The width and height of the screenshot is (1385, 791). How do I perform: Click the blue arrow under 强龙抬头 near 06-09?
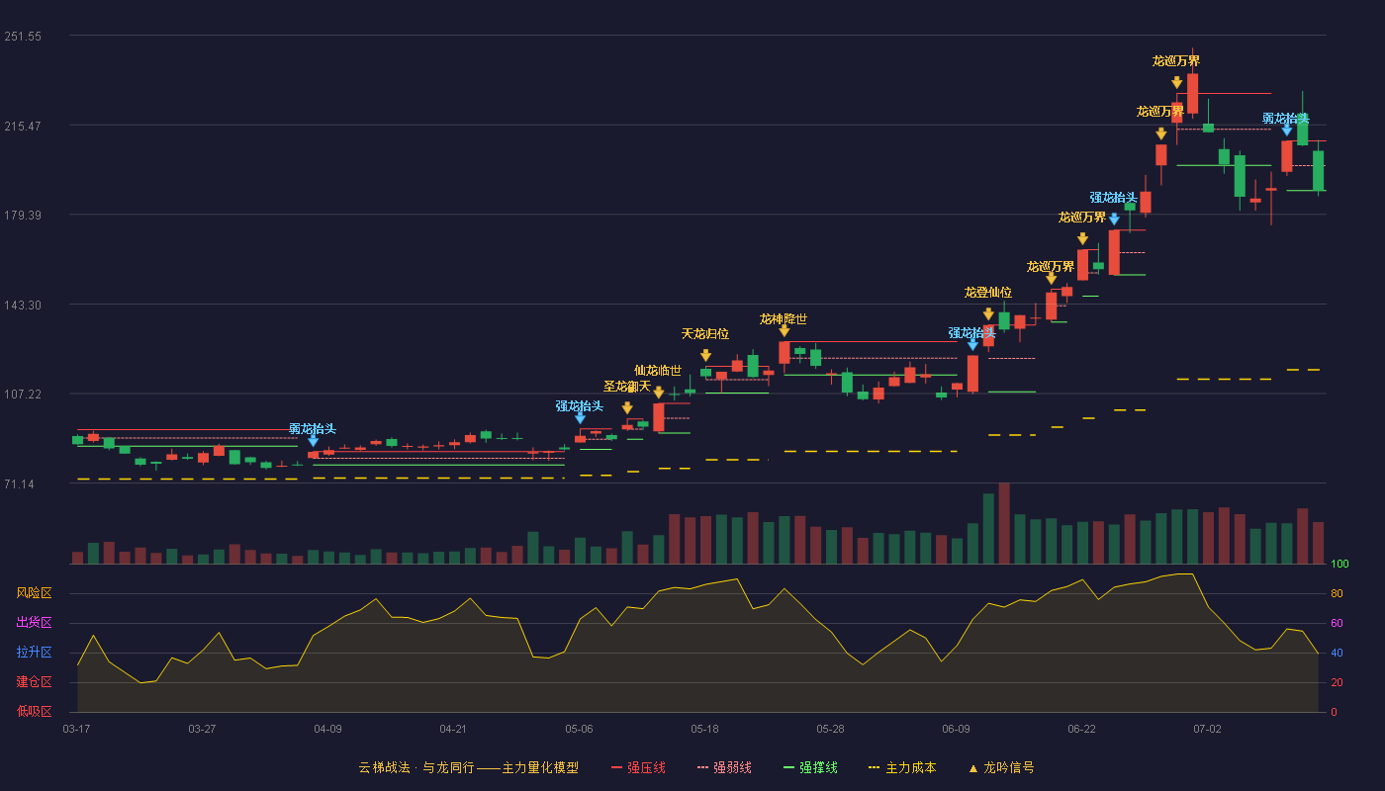[972, 345]
